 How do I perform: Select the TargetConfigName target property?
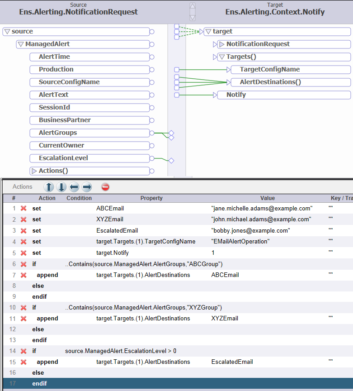291,70
